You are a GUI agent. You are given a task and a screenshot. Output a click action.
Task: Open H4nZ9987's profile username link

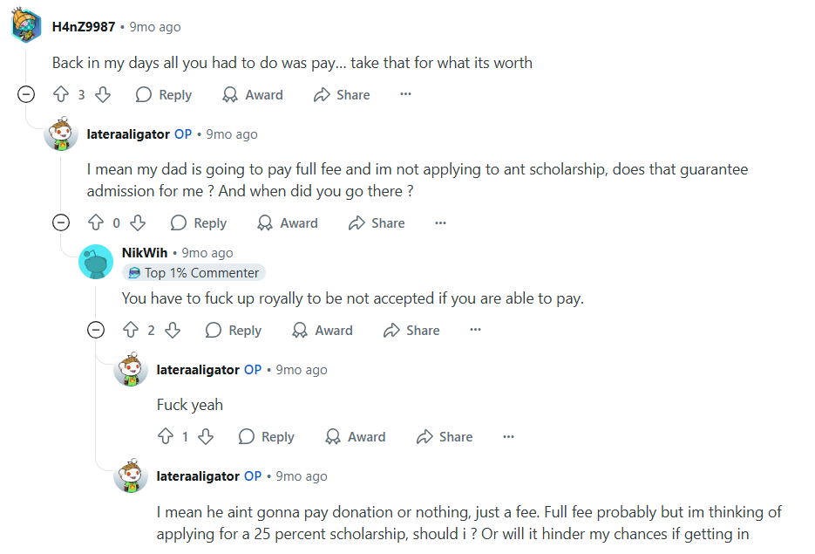84,27
